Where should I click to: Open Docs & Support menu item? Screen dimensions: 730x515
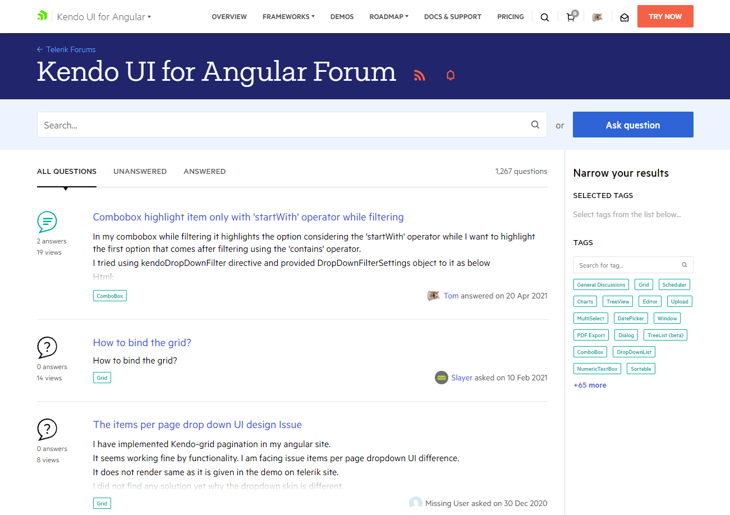pyautogui.click(x=453, y=17)
